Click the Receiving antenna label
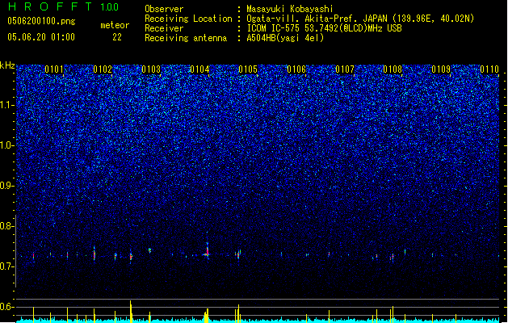The width and height of the screenshot is (508, 323). click(186, 38)
